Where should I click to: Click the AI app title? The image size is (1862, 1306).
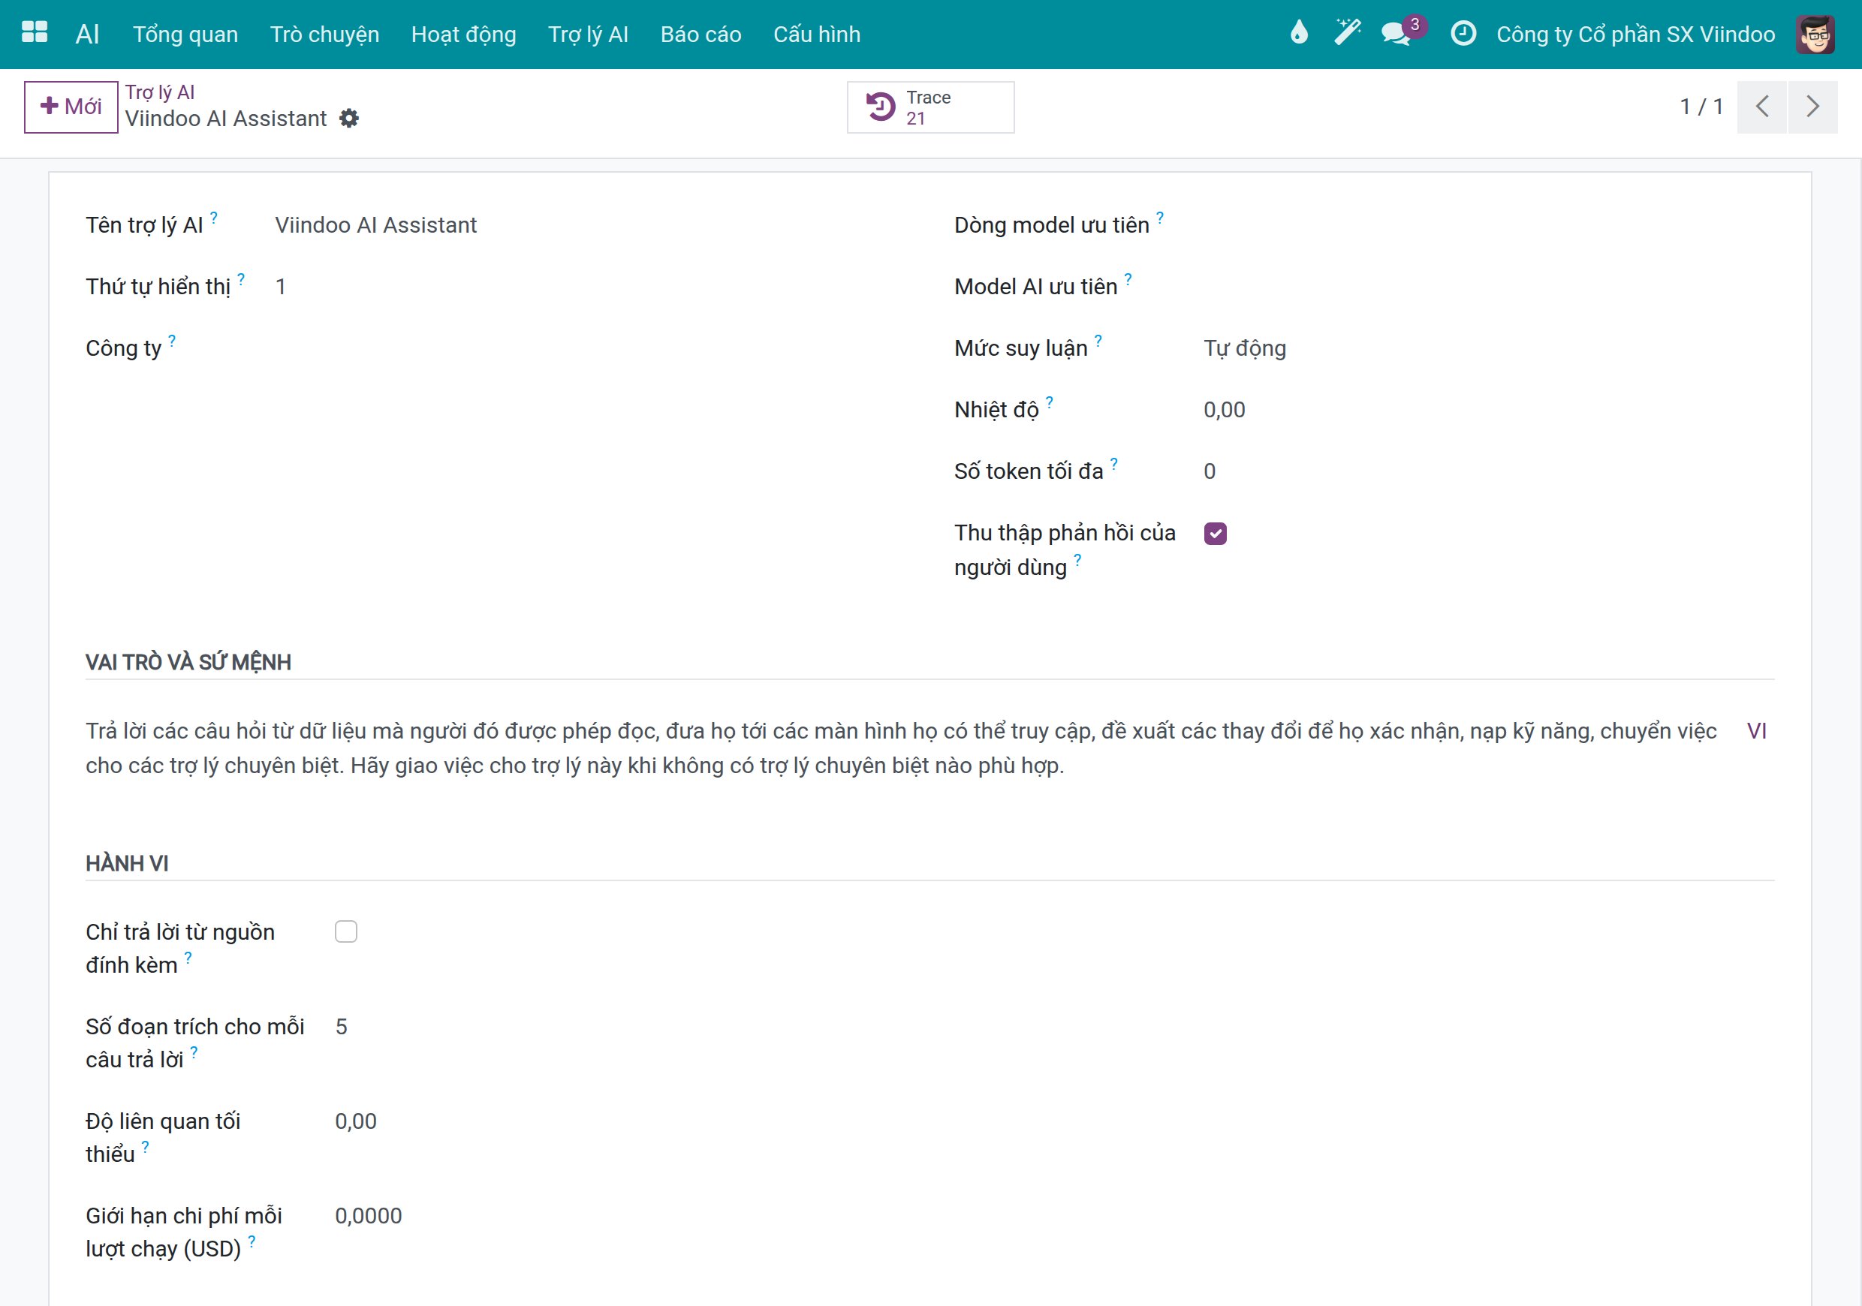(87, 34)
